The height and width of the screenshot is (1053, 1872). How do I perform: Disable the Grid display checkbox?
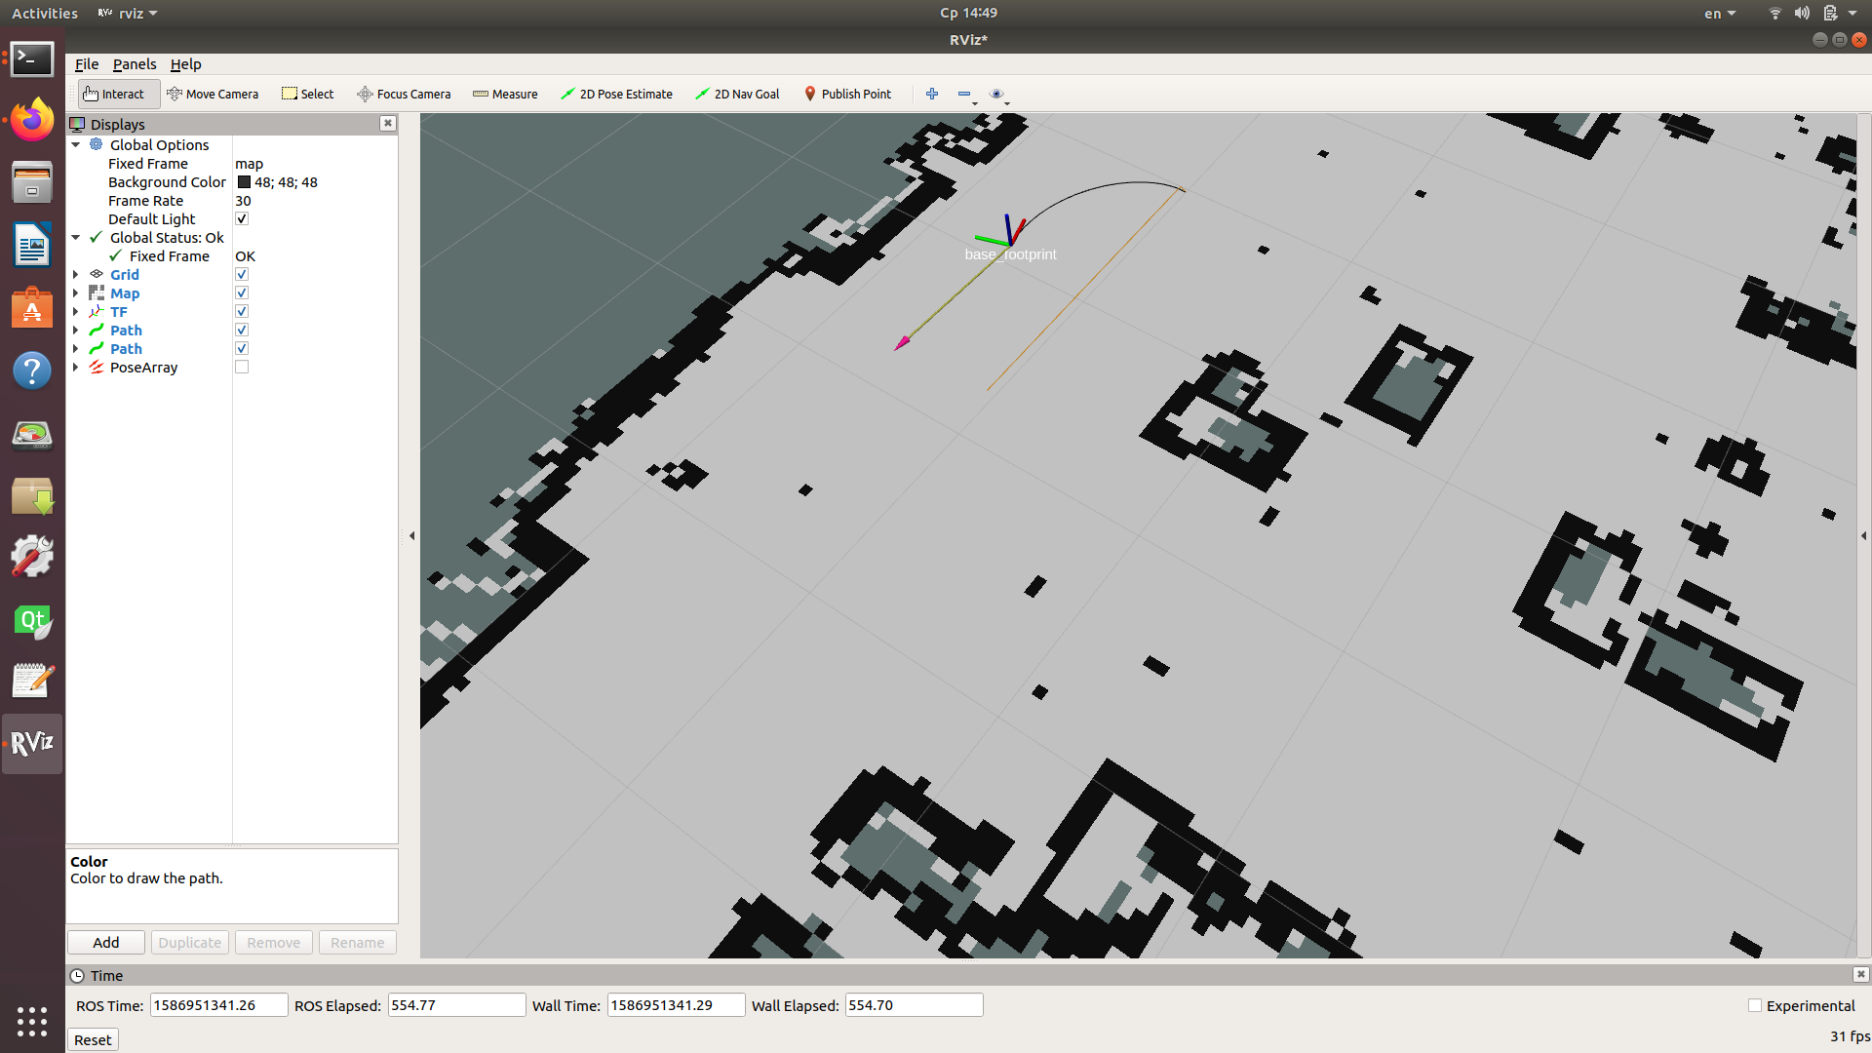pos(242,275)
